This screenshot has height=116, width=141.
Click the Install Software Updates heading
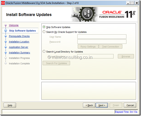pyautogui.click(x=29, y=14)
